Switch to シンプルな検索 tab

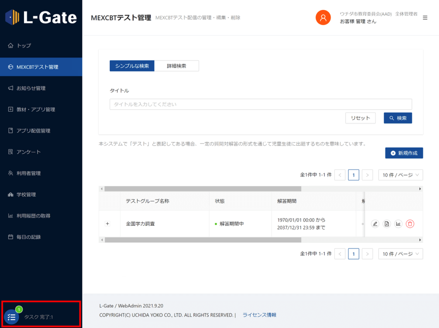pos(132,66)
